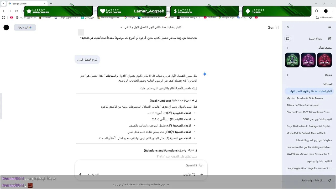Open Fury: Darksiders III Protagonist chat
The width and height of the screenshot is (336, 189).
coord(309,126)
